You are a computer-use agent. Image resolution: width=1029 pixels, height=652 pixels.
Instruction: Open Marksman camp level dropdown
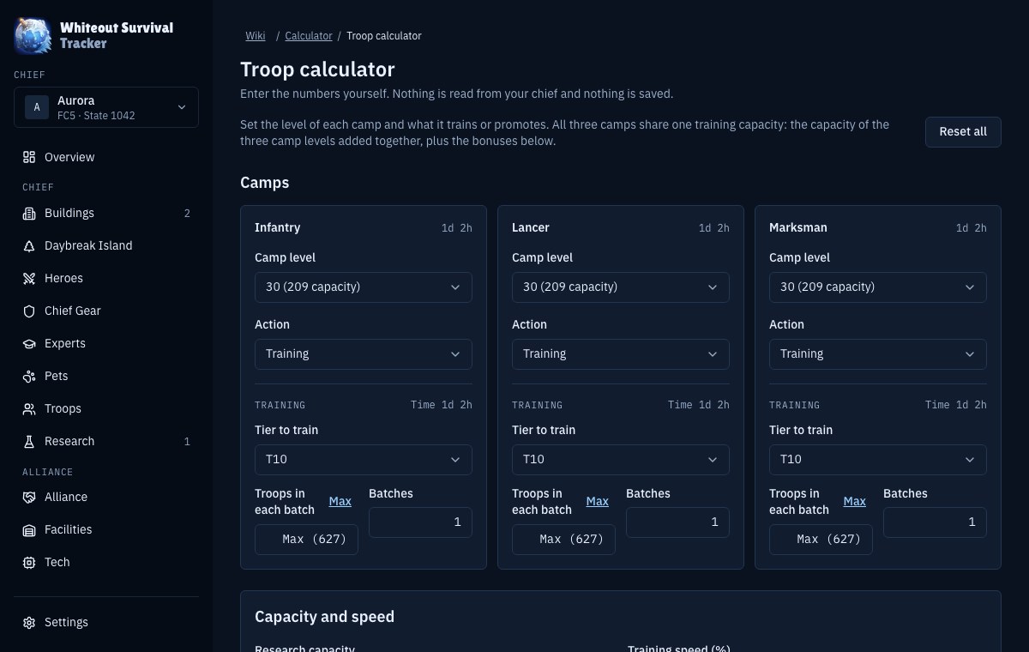(878, 287)
